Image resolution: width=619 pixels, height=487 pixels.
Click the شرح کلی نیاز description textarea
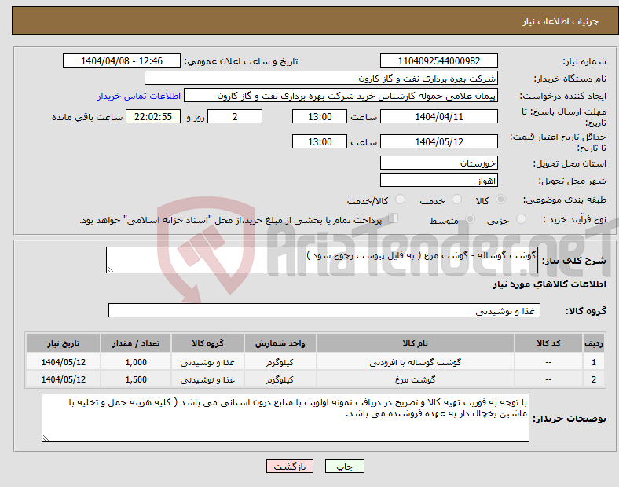pyautogui.click(x=322, y=260)
